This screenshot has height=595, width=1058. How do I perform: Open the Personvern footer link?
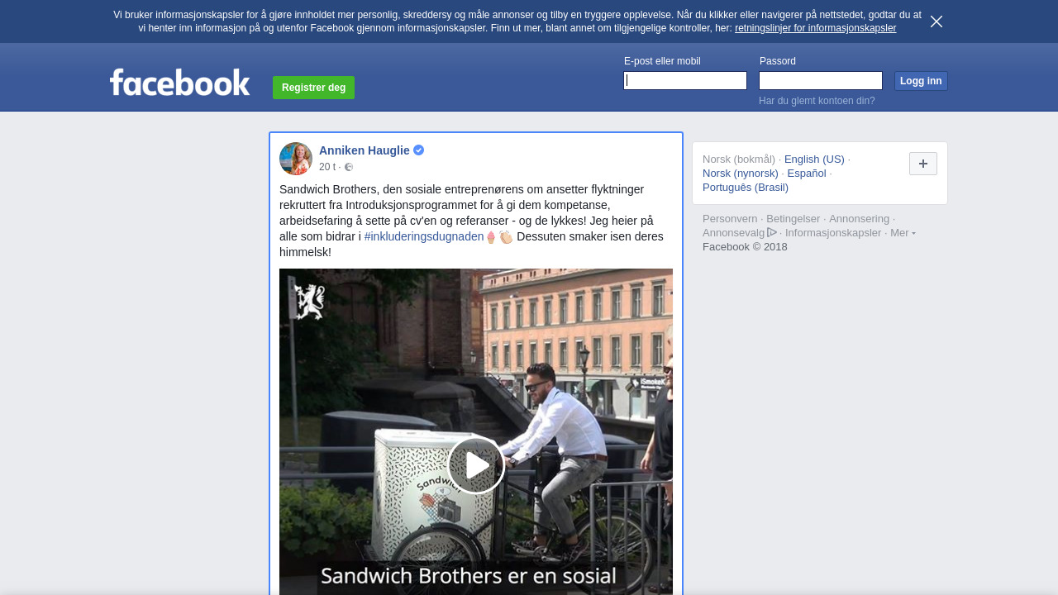pyautogui.click(x=730, y=219)
